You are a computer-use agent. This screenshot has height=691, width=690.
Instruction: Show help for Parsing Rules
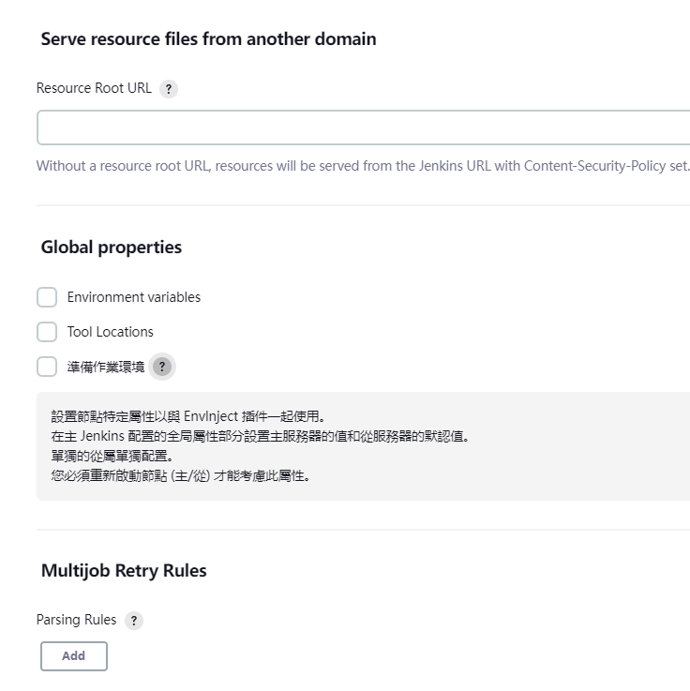tap(134, 621)
